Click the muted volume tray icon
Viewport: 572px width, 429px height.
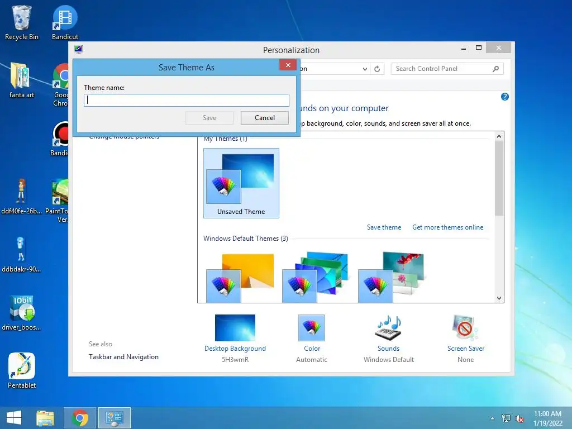pos(519,419)
